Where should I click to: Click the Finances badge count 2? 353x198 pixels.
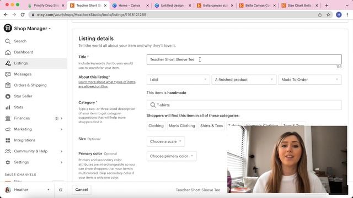[x=56, y=118]
